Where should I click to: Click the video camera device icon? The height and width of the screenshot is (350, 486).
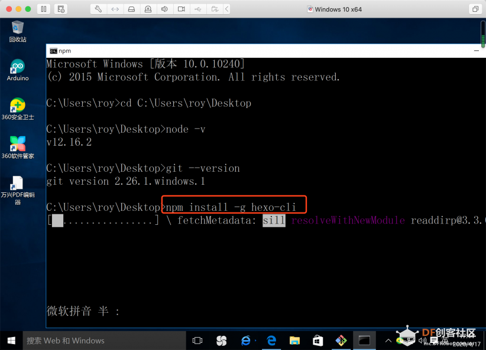pos(182,9)
